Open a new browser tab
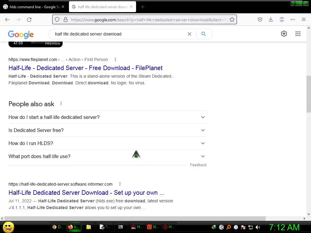This screenshot has width=311, height=233. coord(143,7)
